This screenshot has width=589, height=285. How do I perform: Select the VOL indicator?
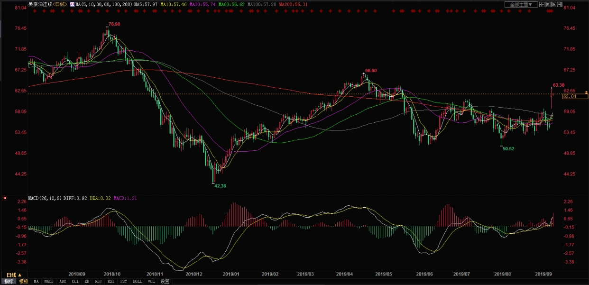click(151, 281)
